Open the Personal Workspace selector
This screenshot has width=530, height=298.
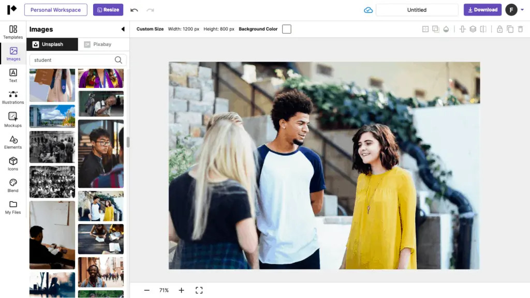pos(55,10)
